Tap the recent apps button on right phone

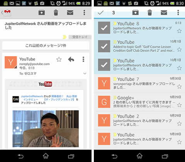click(165, 156)
